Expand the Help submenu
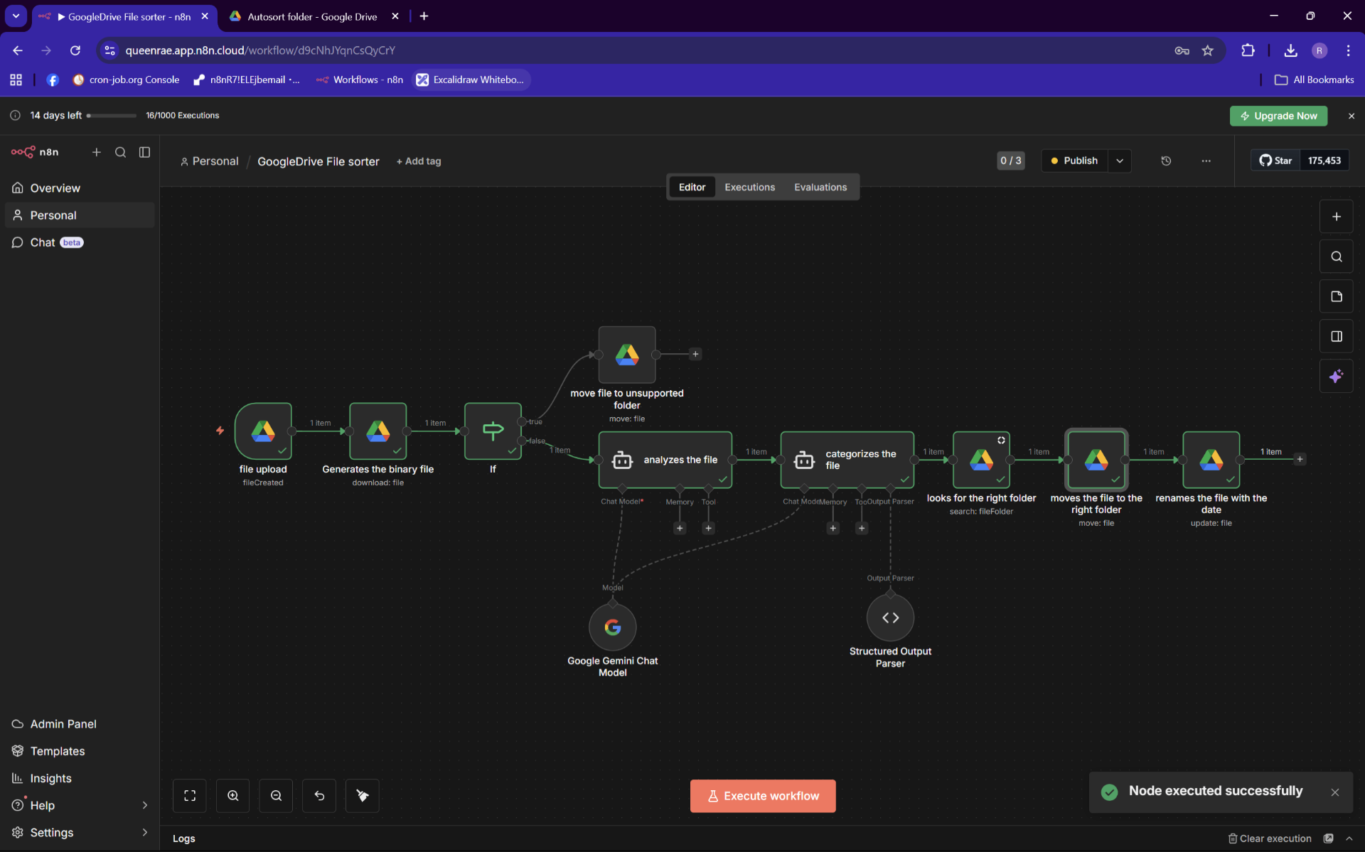The width and height of the screenshot is (1365, 852). 144,805
